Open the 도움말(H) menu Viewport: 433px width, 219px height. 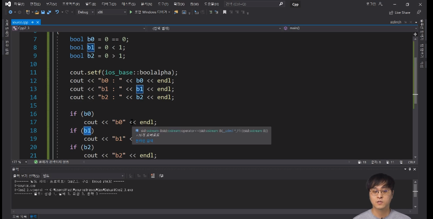click(211, 4)
